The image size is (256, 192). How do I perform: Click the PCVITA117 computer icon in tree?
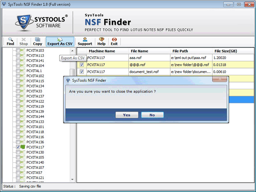[x=23, y=147]
